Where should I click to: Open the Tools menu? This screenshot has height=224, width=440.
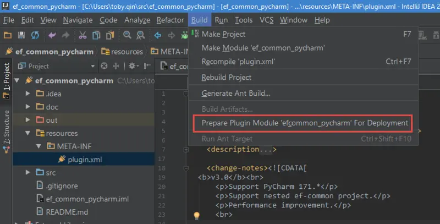click(x=244, y=20)
